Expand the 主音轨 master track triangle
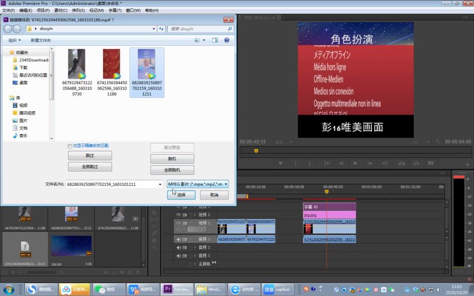This screenshot has width=474, height=296. 195,264
